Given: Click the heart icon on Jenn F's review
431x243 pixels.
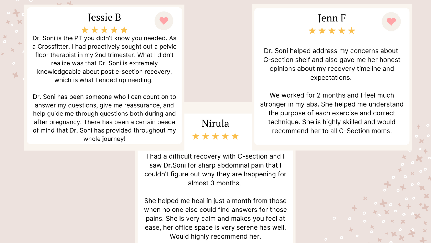Looking at the screenshot, I should 391,21.
